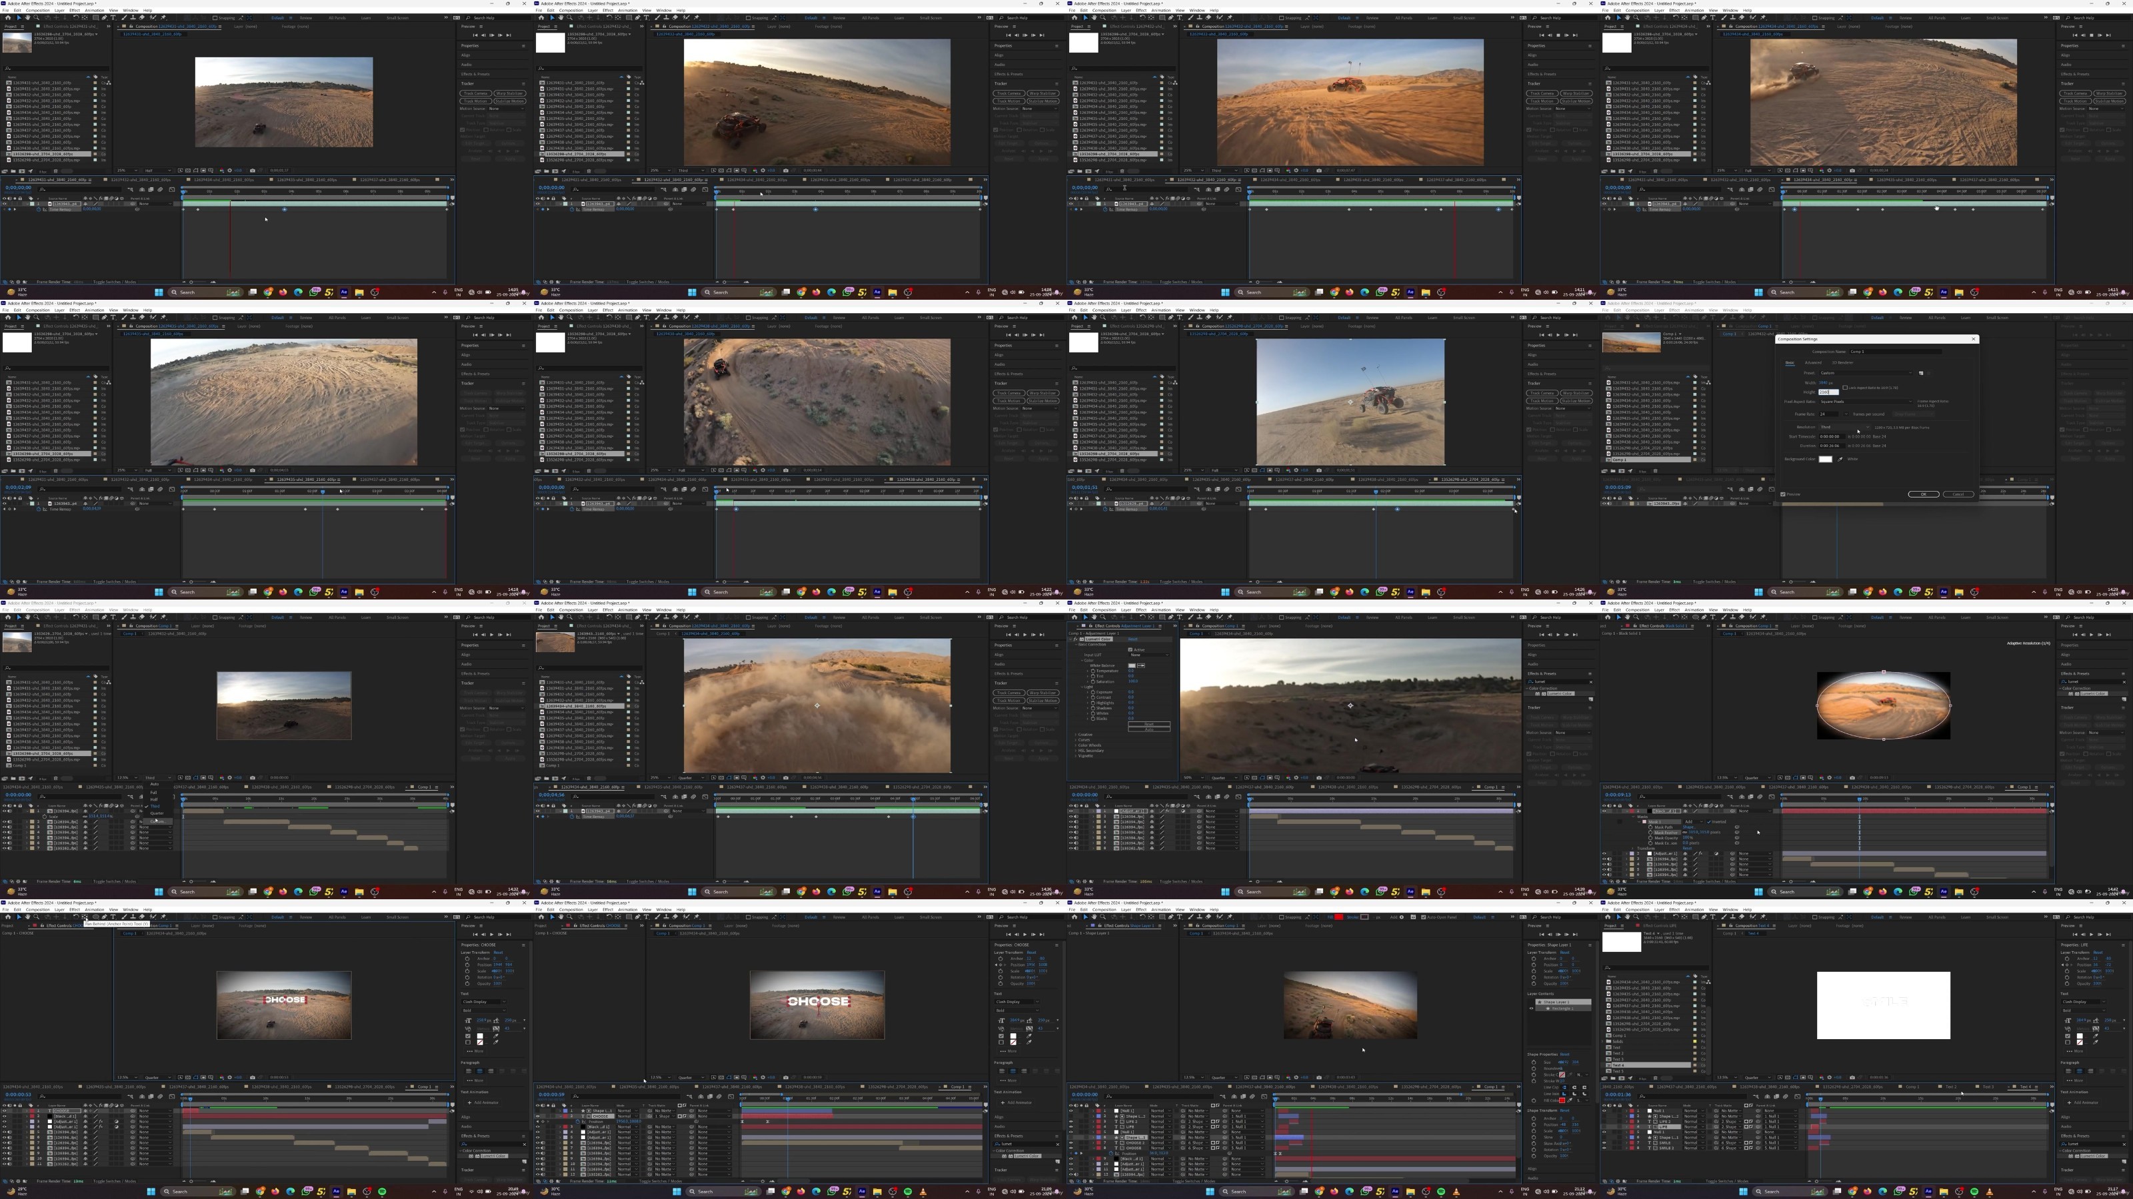The width and height of the screenshot is (2133, 1199).
Task: Toggle text stroke checkbox in Pan Behind tooltip window
Action: [x=468, y=1042]
